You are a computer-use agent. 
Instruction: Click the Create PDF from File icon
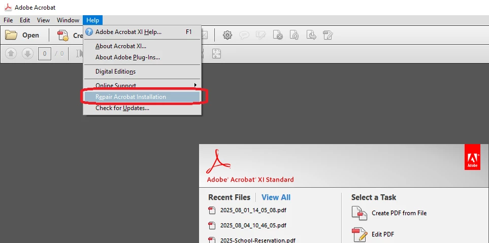[x=360, y=213]
